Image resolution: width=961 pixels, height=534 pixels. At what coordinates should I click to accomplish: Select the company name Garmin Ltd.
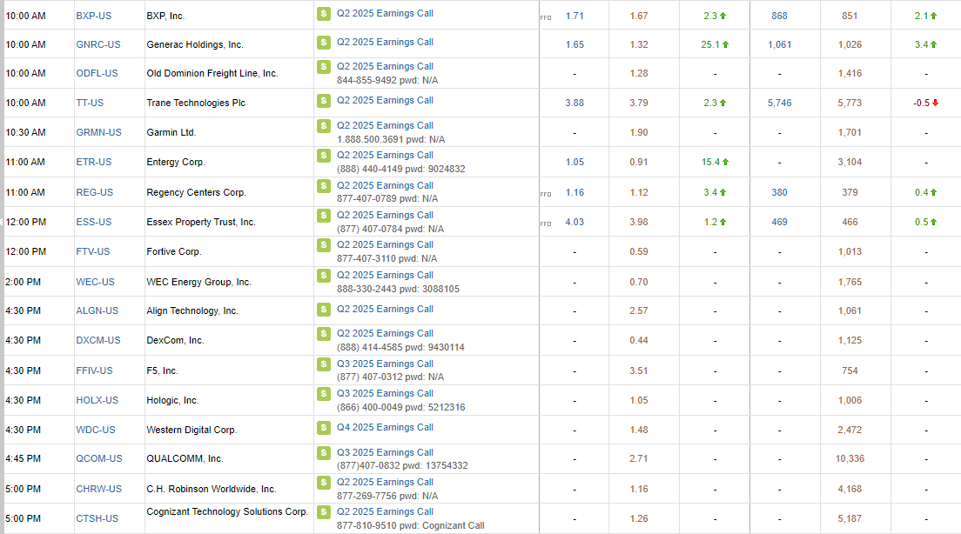pyautogui.click(x=171, y=132)
